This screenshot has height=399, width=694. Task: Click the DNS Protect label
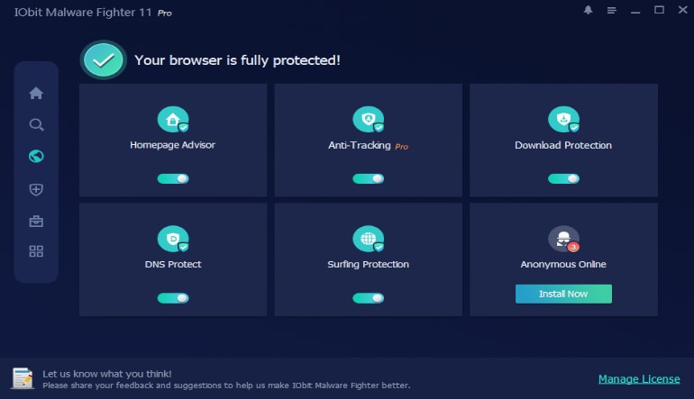[x=173, y=264]
